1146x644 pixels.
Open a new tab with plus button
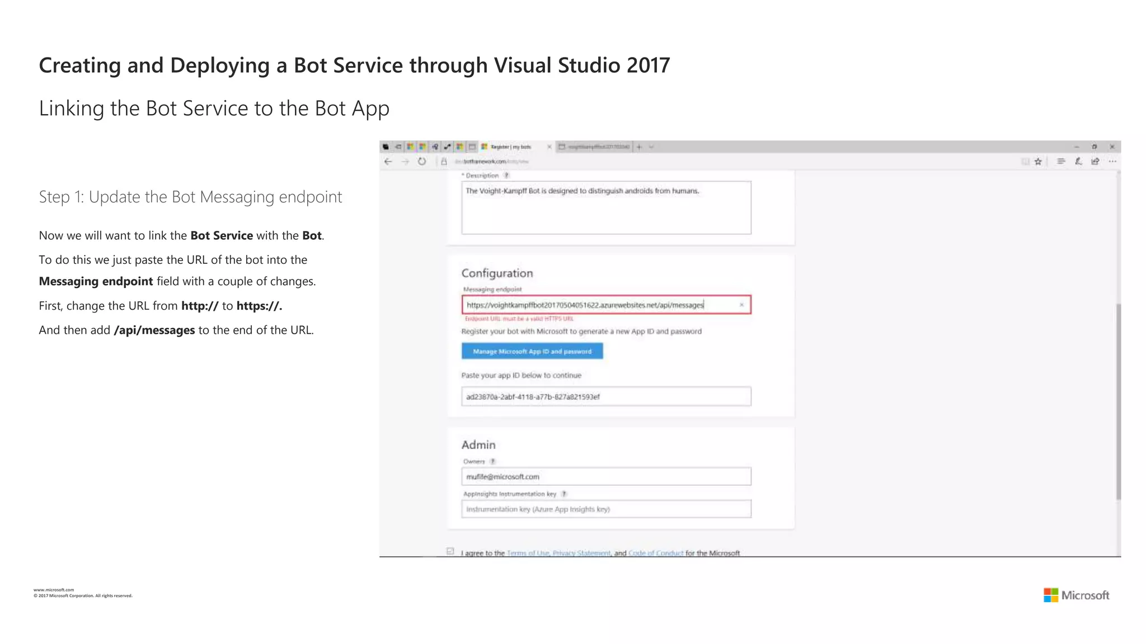[x=639, y=147]
